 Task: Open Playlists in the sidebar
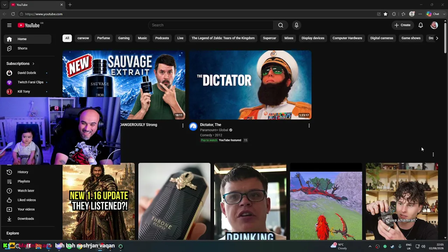pyautogui.click(x=28, y=181)
